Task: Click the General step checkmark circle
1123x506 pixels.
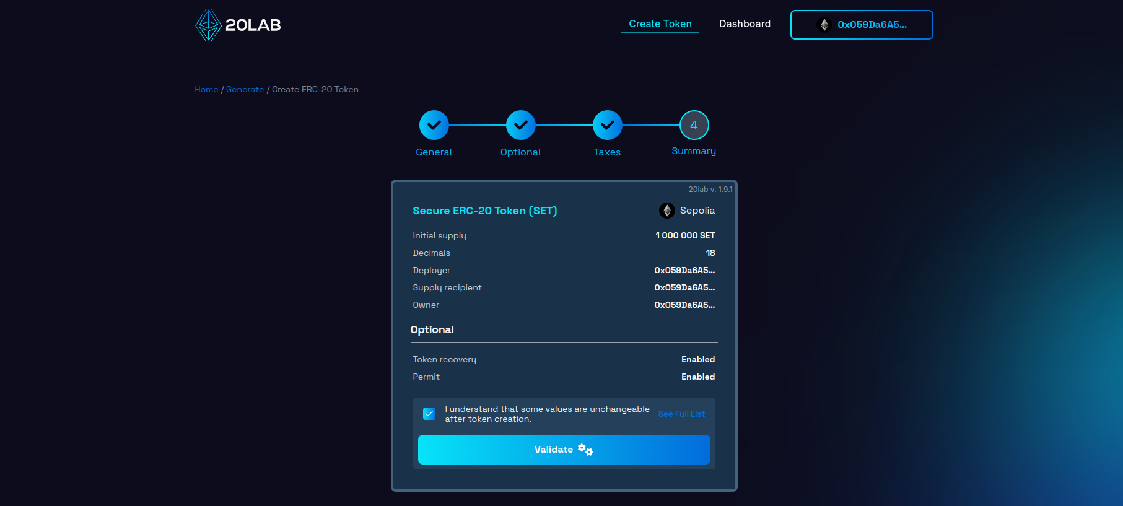Action: [434, 125]
